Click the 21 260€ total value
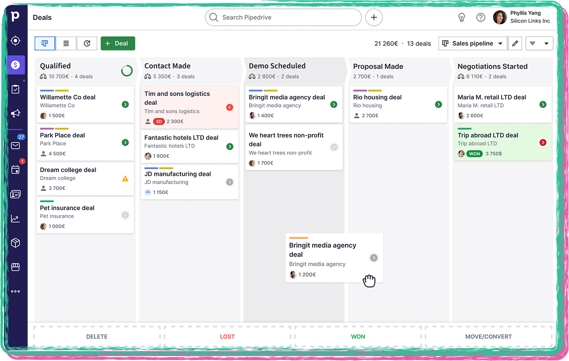 386,44
